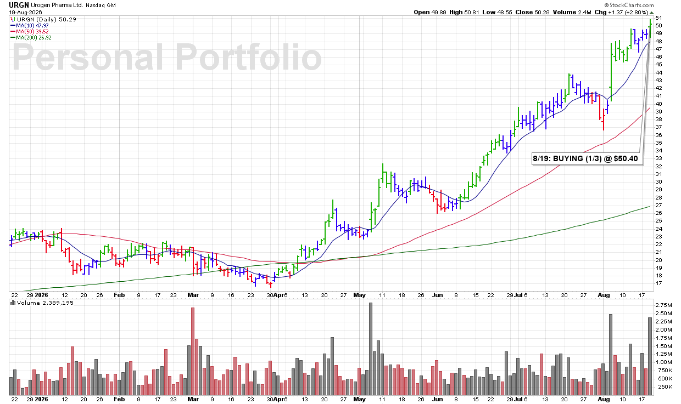This screenshot has height=404, width=681.
Task: Click the 'Aug' date axis label
Action: [x=605, y=294]
